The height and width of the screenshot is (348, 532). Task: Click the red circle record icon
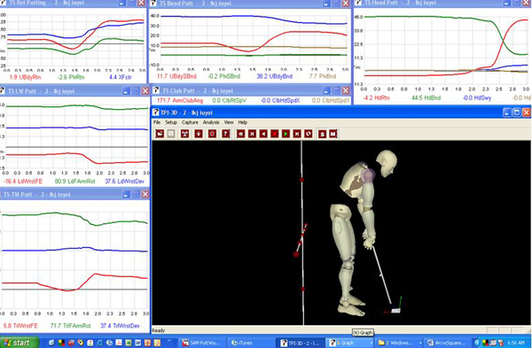coord(213,134)
